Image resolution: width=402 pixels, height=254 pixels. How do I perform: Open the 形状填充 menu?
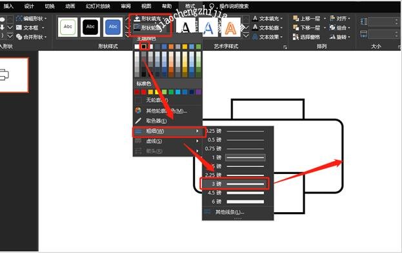pyautogui.click(x=148, y=19)
